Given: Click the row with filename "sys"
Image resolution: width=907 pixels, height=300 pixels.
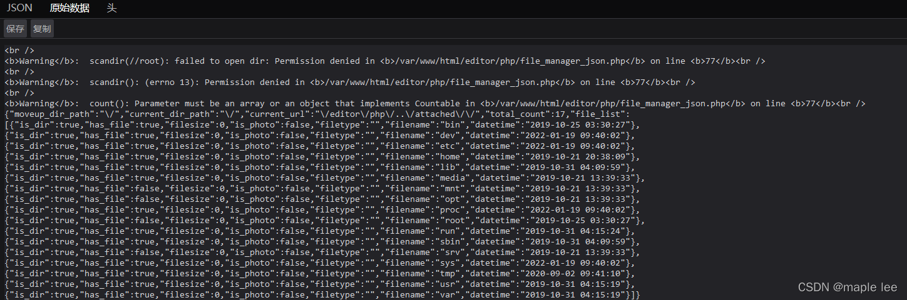Looking at the screenshot, I should point(320,263).
